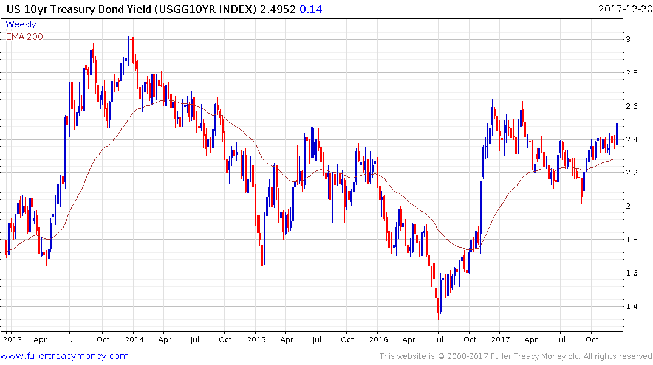Click the y-axis label '2.6'
The height and width of the screenshot is (365, 653).
tap(632, 106)
